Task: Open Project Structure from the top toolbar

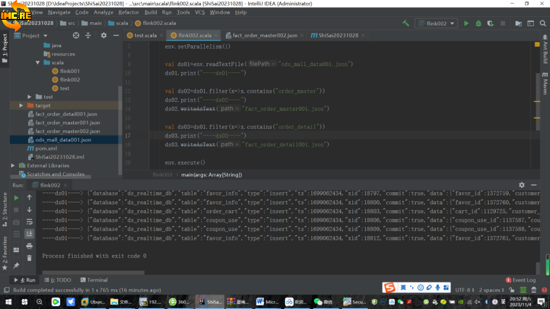Action: click(x=518, y=23)
